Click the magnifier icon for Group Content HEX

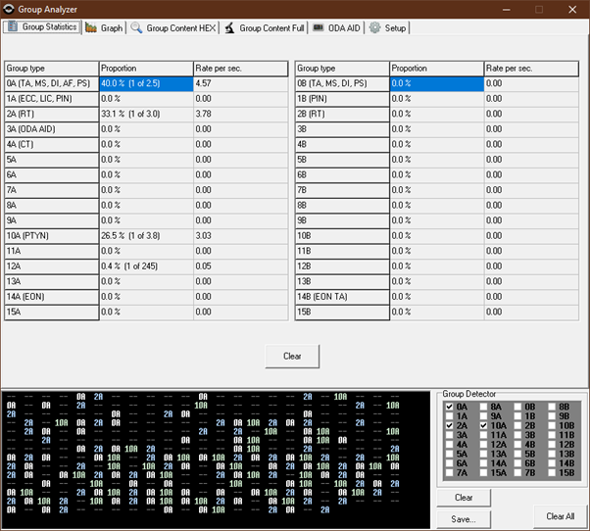click(136, 27)
